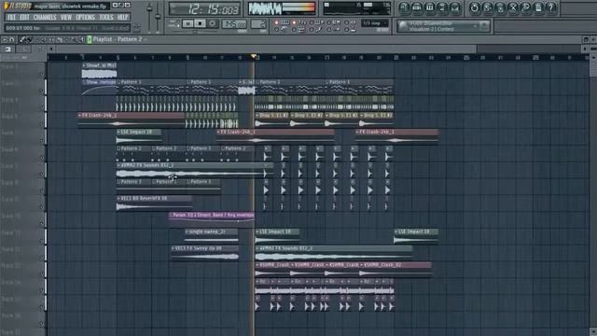Screen dimensions: 597x336
Task: Open the piano roll shortcut icon
Action: tap(429, 7)
